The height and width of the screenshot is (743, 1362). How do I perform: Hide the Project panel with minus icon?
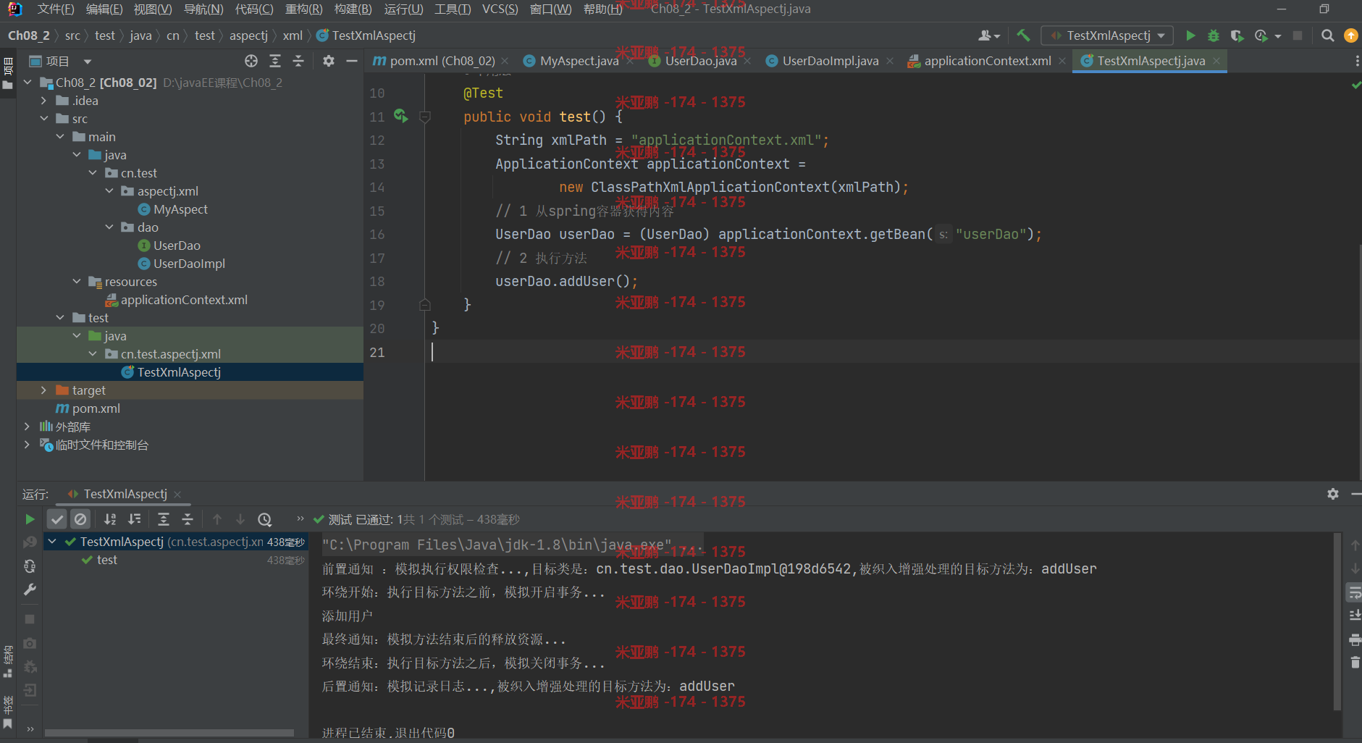(x=352, y=61)
